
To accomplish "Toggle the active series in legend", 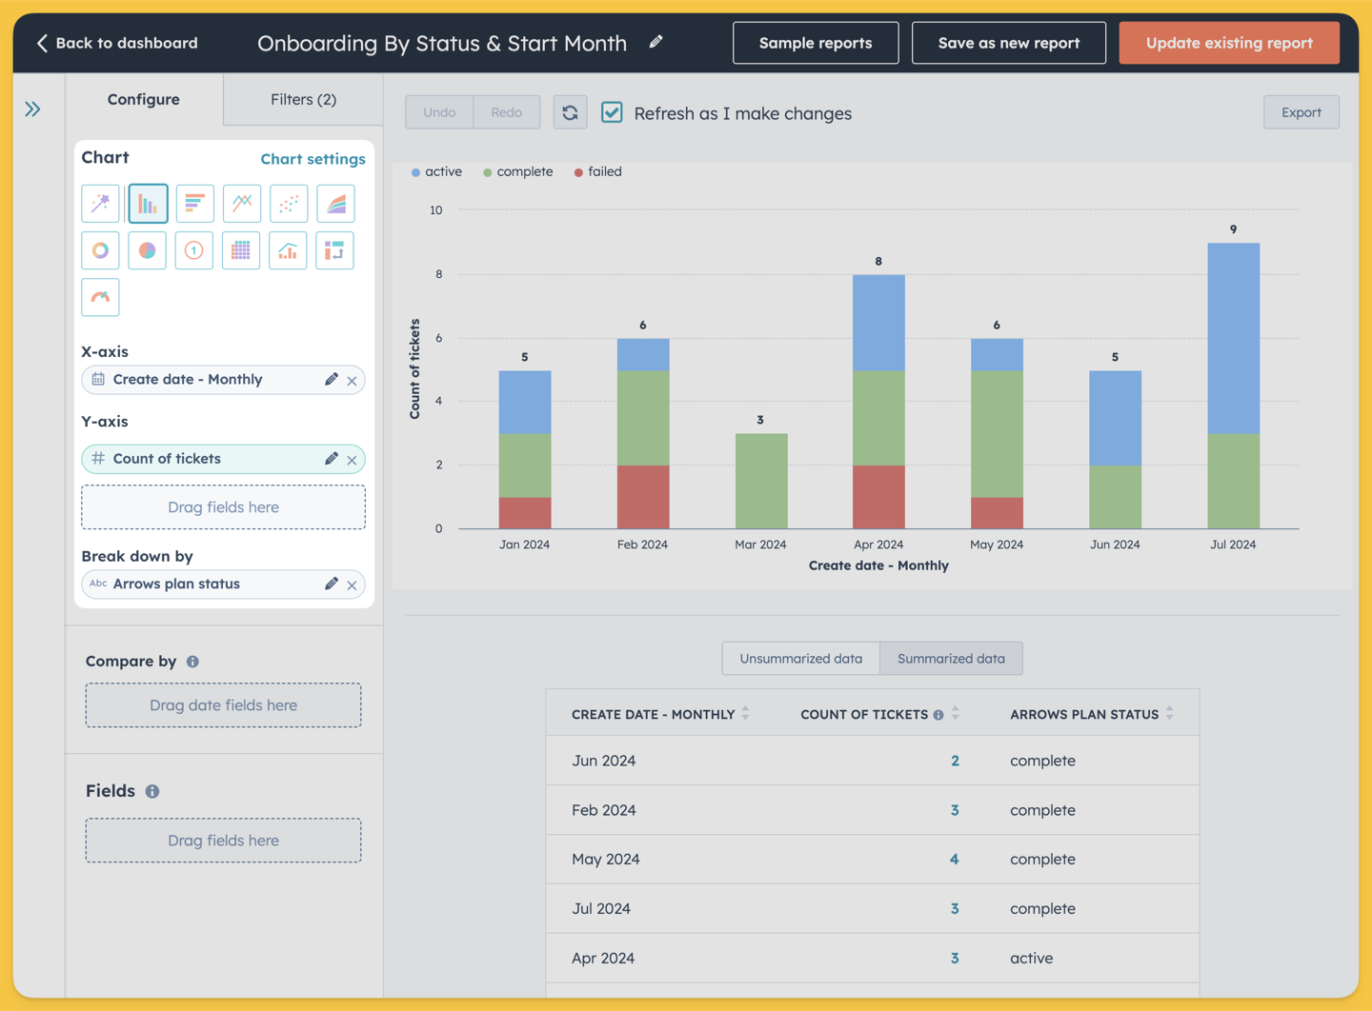I will (436, 171).
